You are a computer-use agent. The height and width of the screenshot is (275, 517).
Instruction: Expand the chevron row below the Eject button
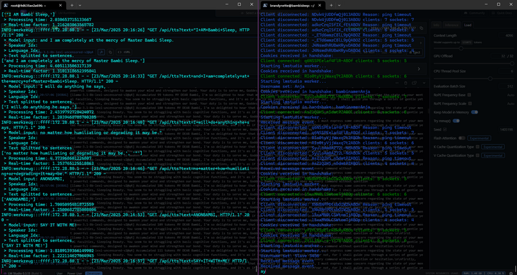pos(419,69)
